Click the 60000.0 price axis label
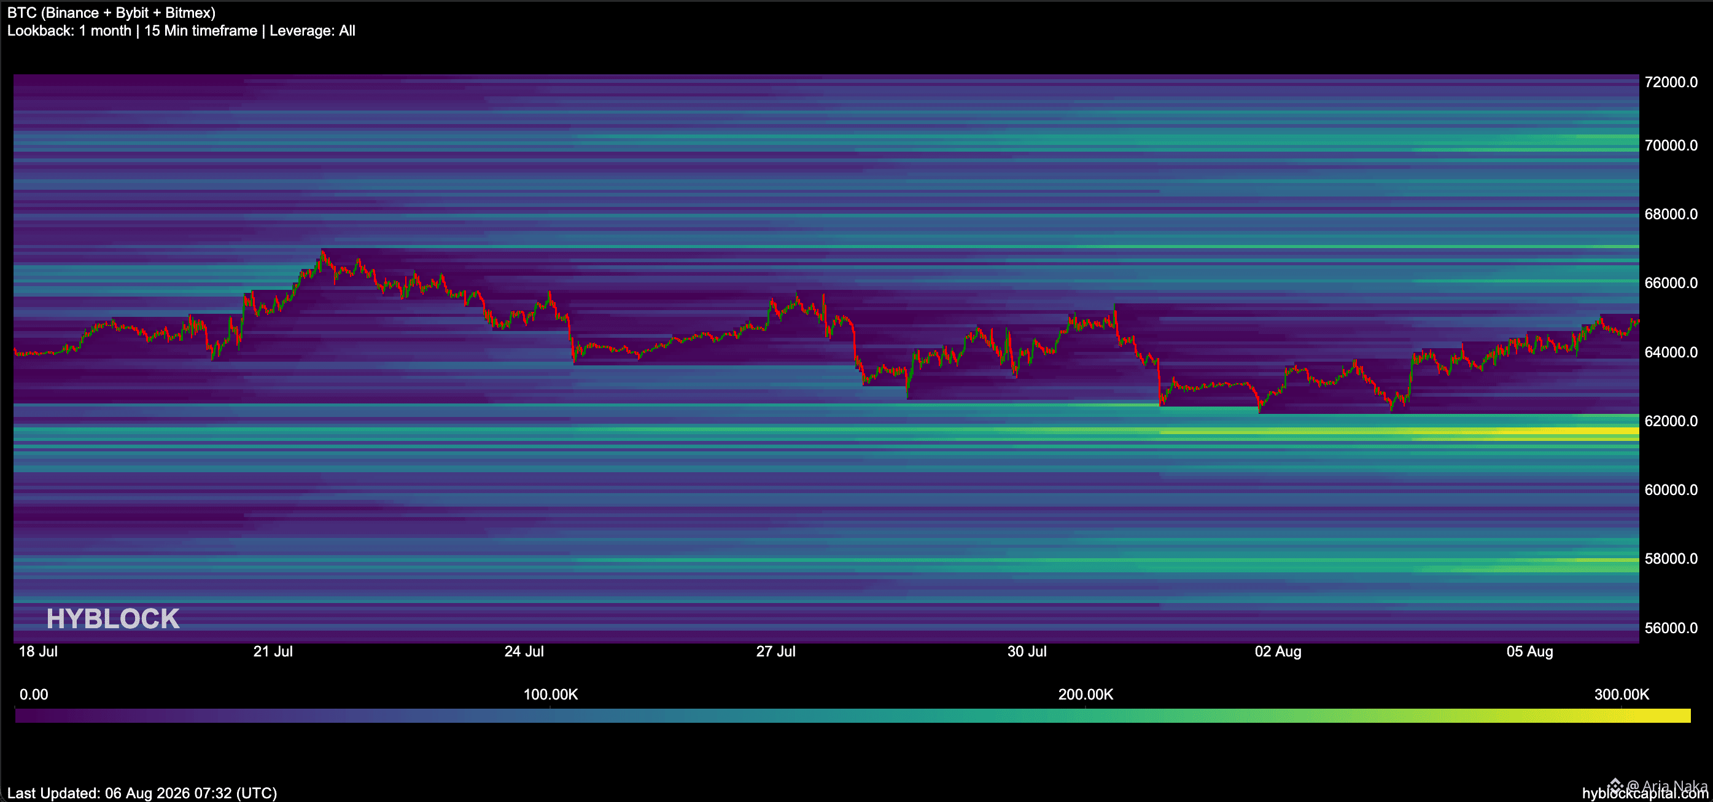Image resolution: width=1713 pixels, height=802 pixels. [1671, 489]
